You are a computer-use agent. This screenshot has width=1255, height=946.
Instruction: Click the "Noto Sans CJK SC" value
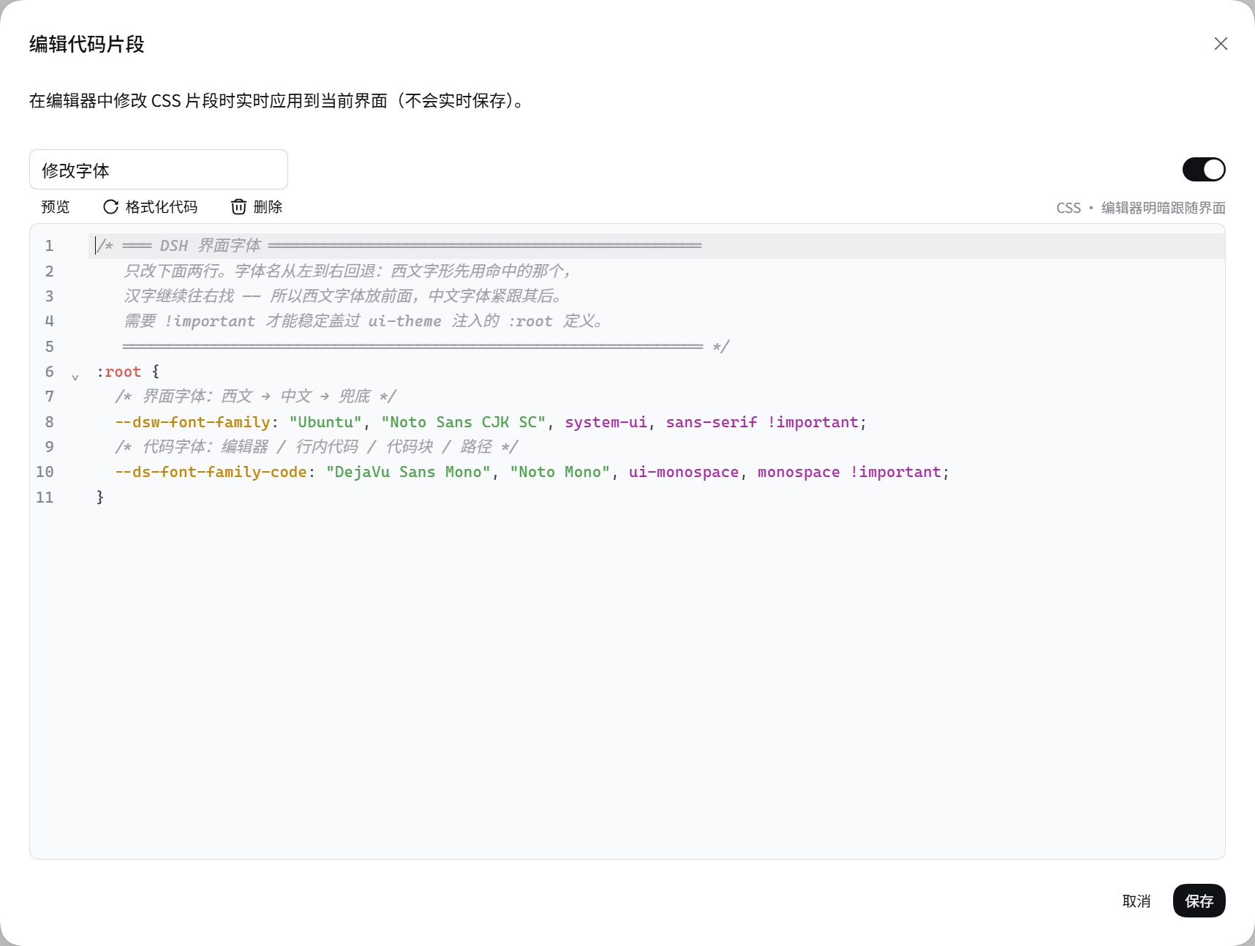pos(464,422)
